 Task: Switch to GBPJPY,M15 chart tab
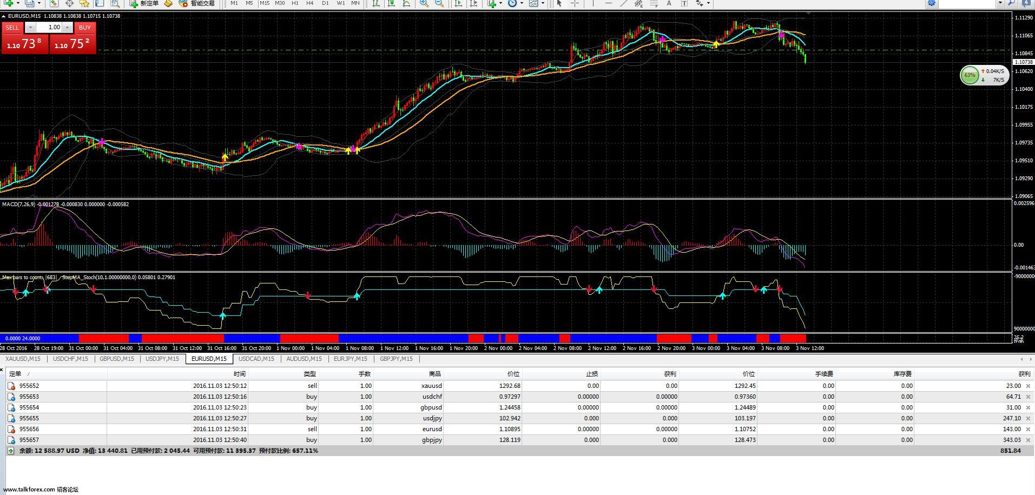pos(396,359)
